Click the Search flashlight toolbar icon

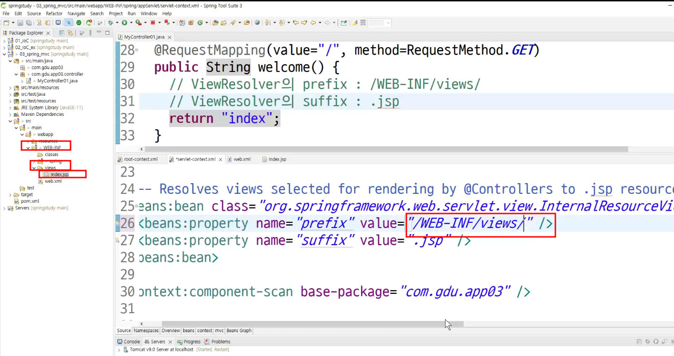click(233, 22)
